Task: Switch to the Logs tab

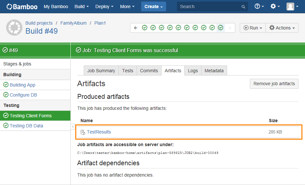Action: point(193,71)
